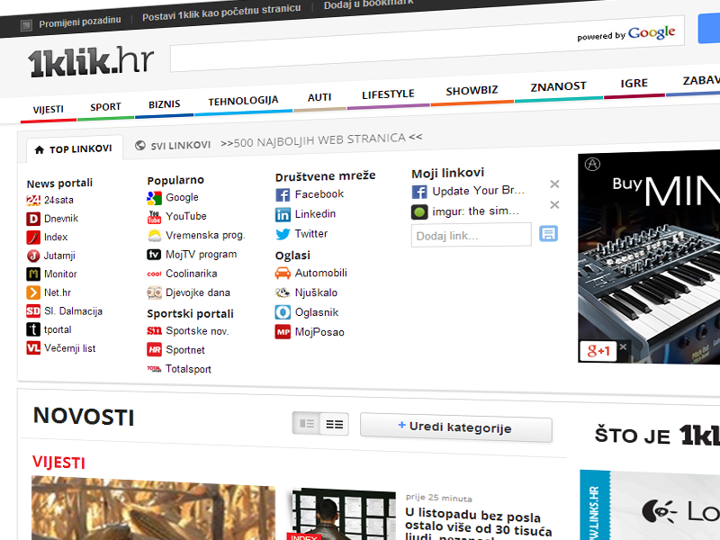This screenshot has height=540, width=720.
Task: Click the Google icon under Popularno
Action: 154,198
